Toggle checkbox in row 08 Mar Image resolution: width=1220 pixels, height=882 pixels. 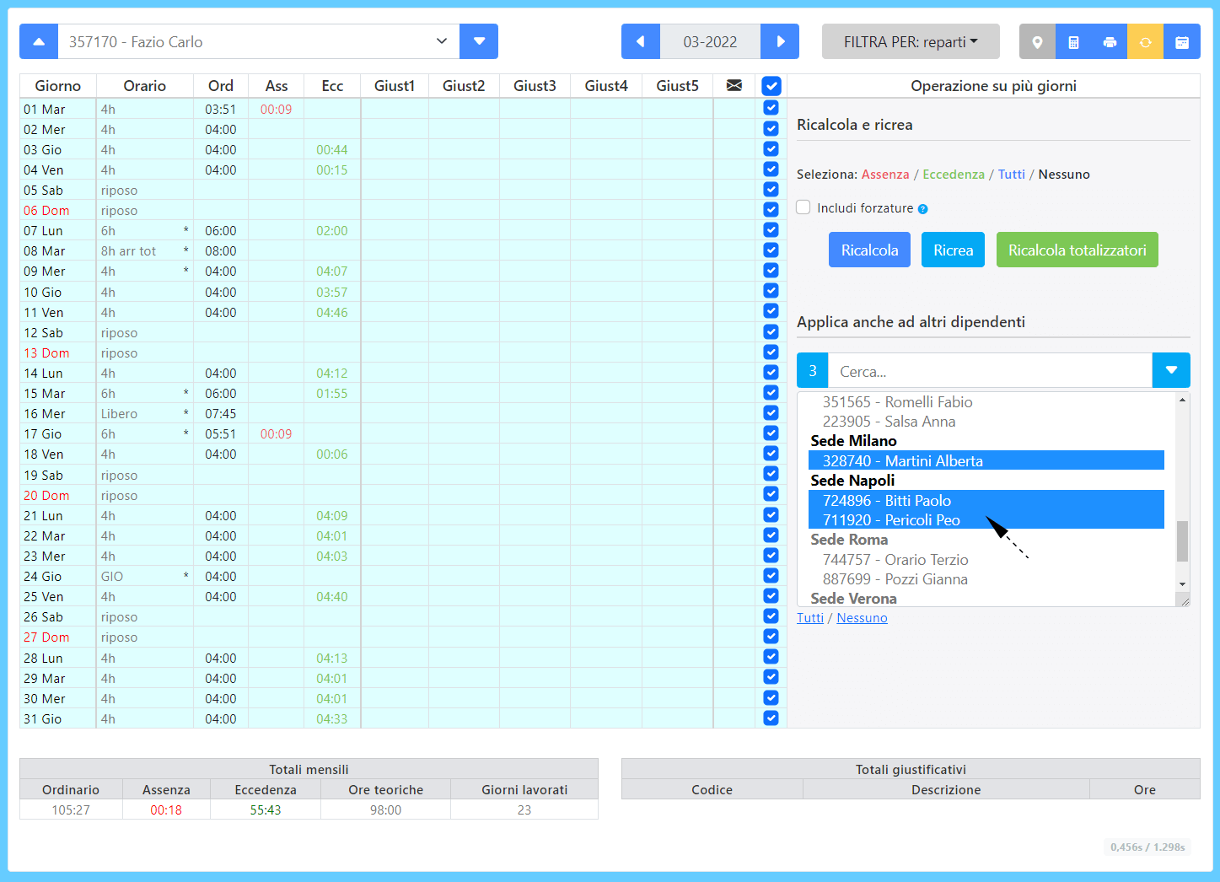(x=771, y=250)
